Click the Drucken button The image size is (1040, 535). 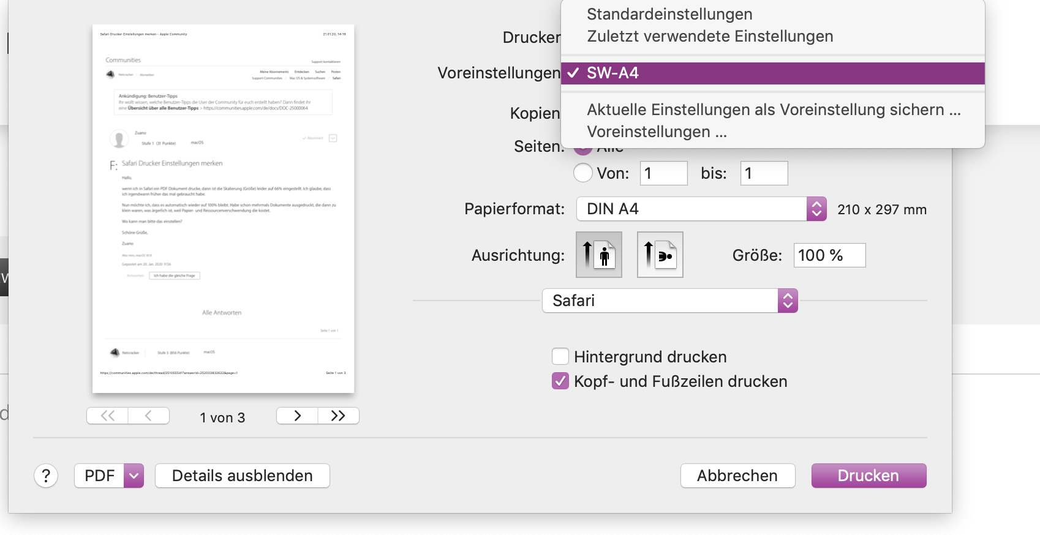pyautogui.click(x=868, y=476)
